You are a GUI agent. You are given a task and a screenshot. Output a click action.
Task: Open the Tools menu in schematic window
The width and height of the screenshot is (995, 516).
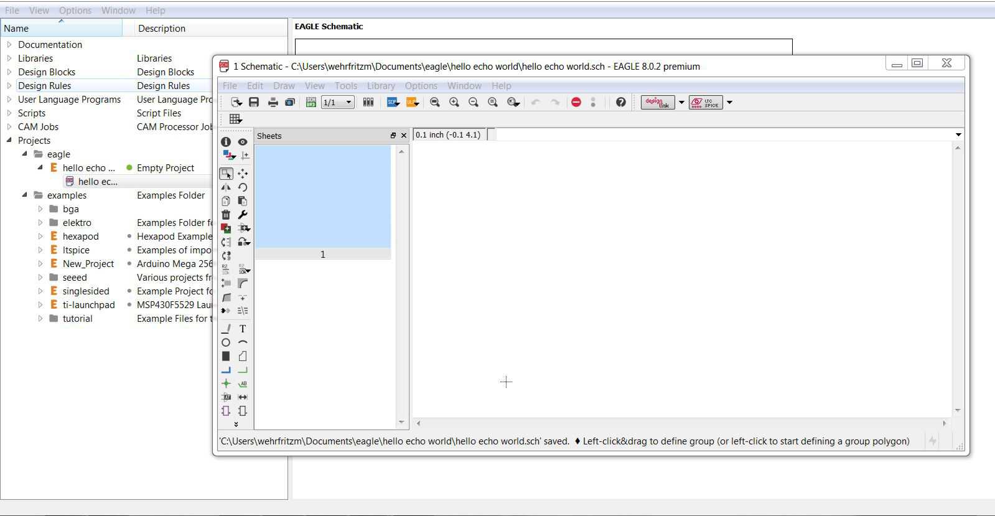pyautogui.click(x=346, y=86)
